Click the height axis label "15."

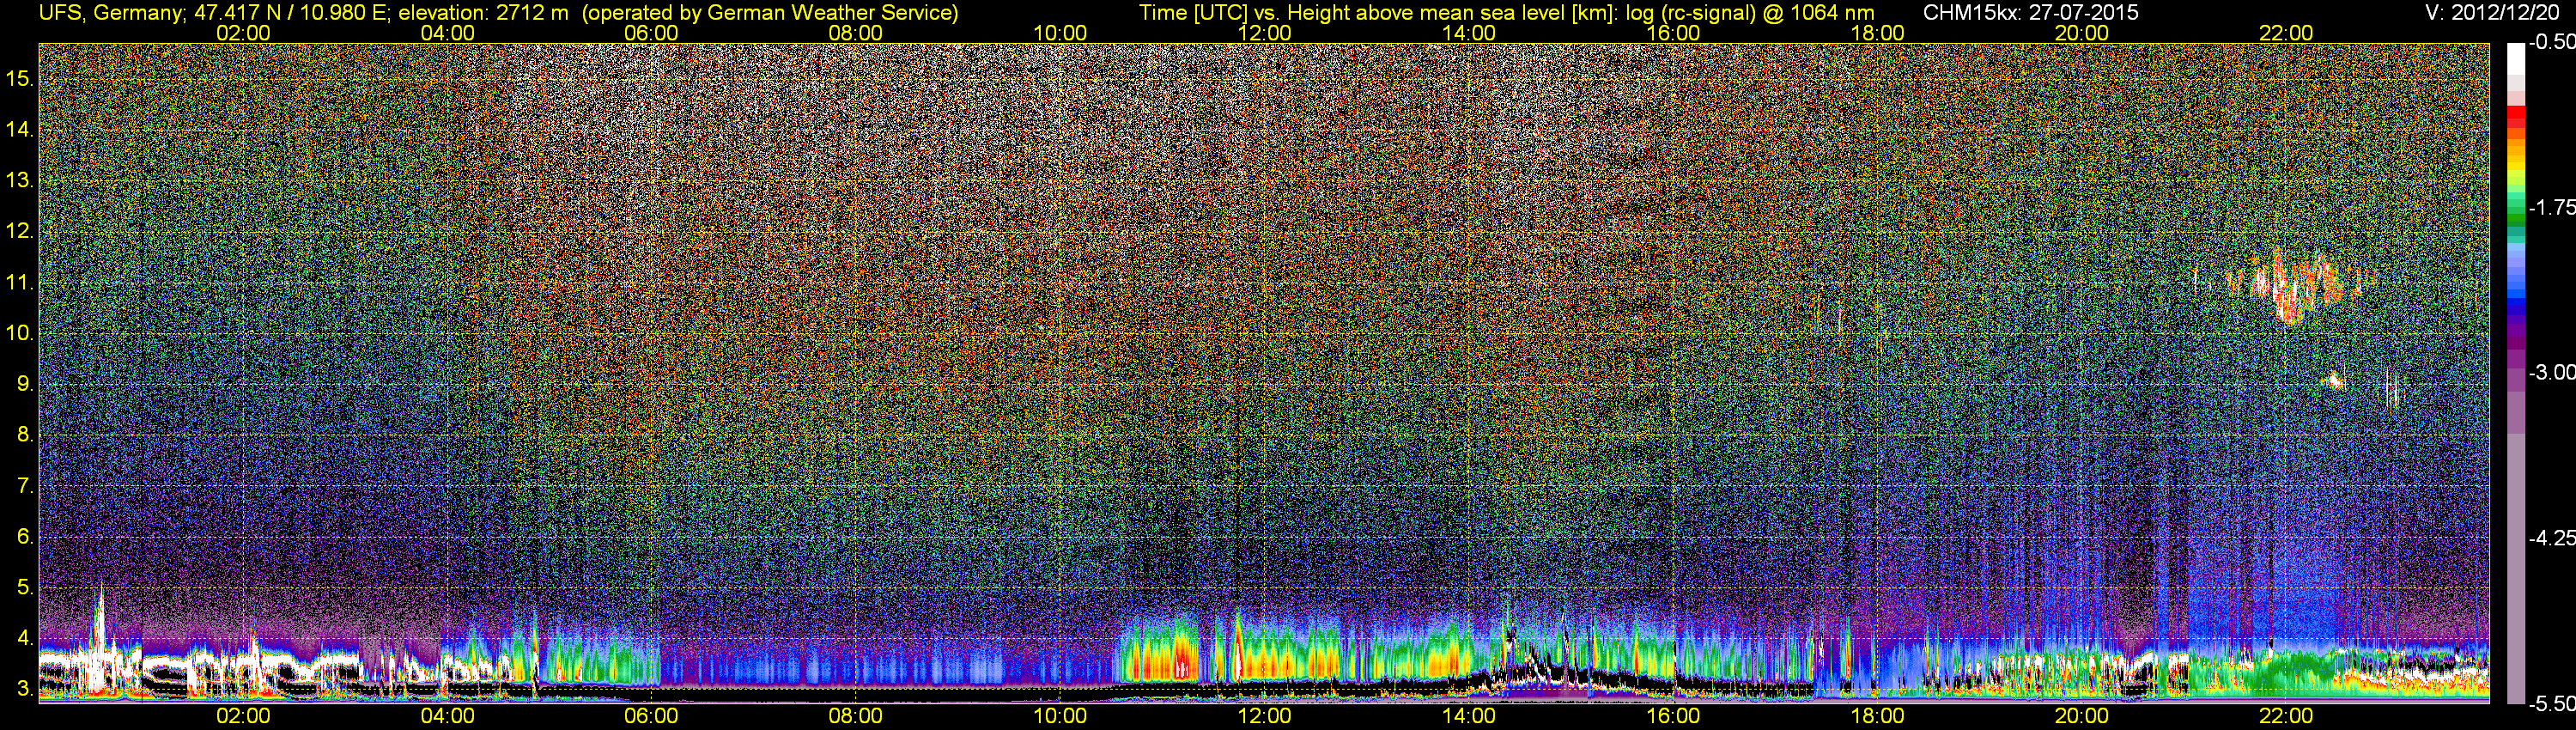click(19, 78)
